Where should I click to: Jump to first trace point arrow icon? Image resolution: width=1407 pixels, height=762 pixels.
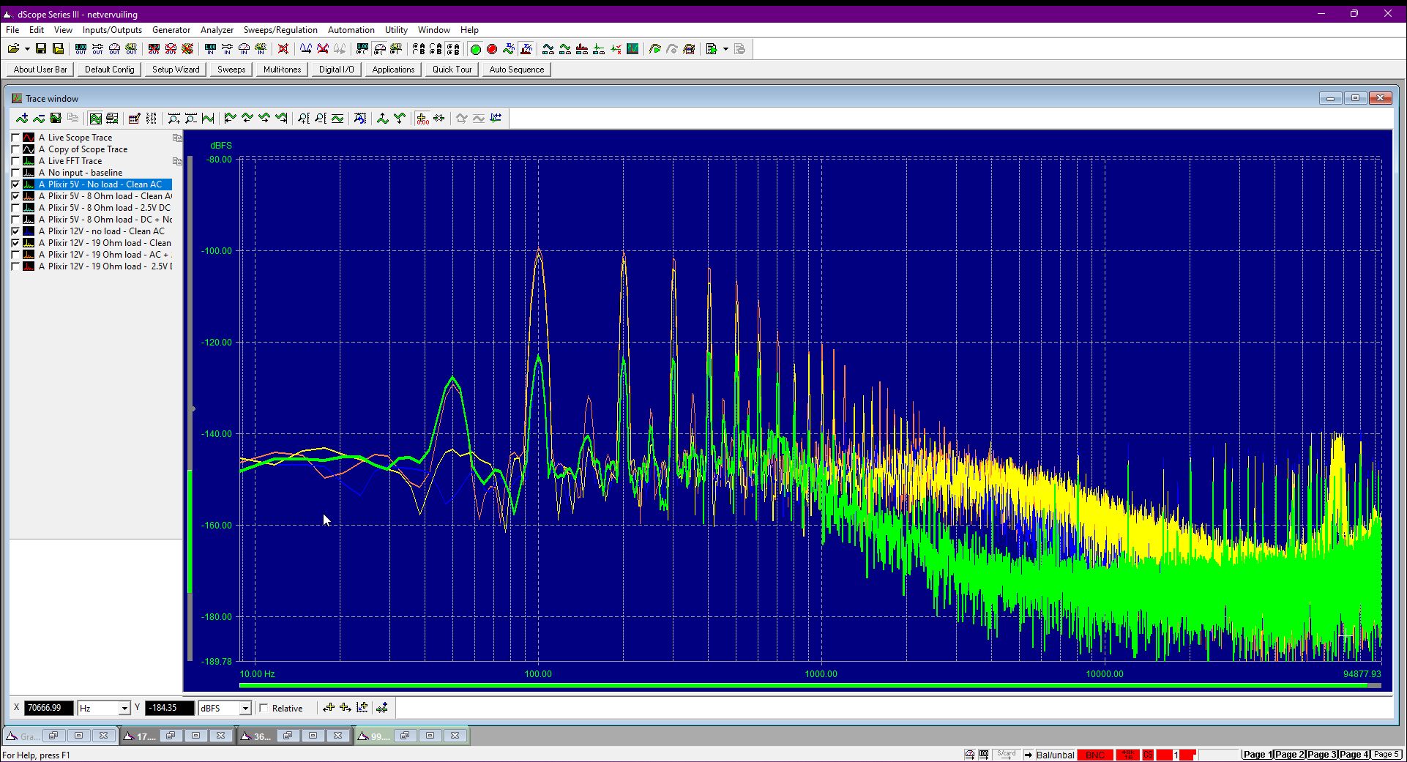click(230, 119)
